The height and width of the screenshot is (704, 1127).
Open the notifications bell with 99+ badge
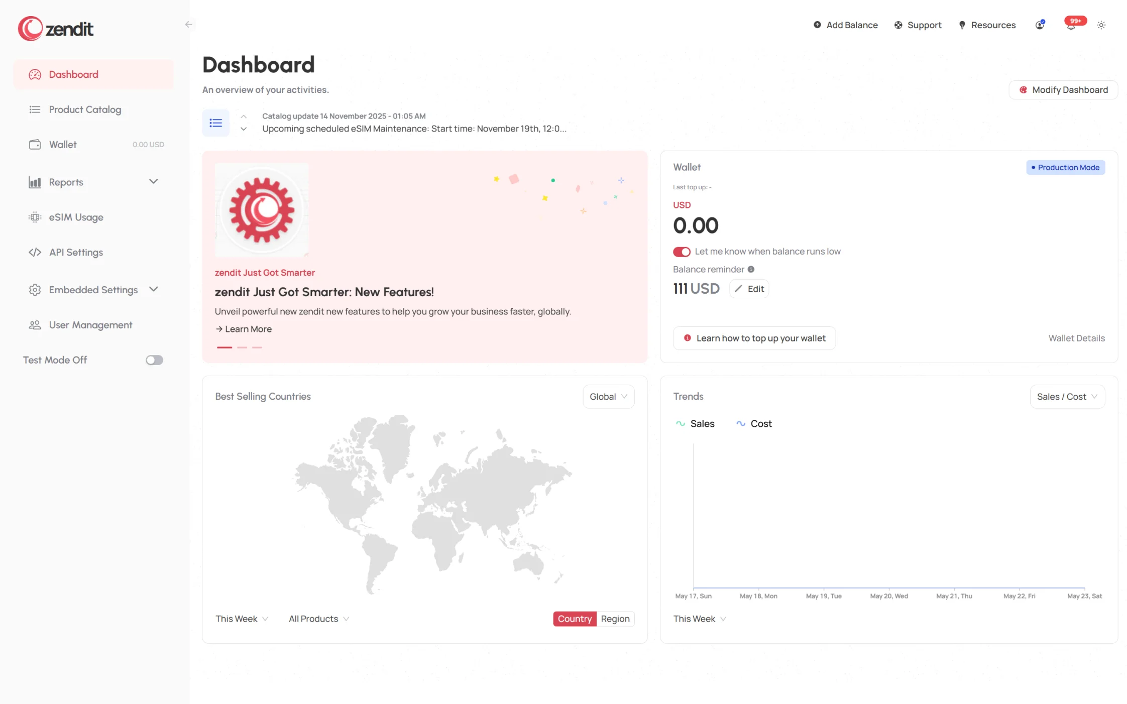(1072, 25)
